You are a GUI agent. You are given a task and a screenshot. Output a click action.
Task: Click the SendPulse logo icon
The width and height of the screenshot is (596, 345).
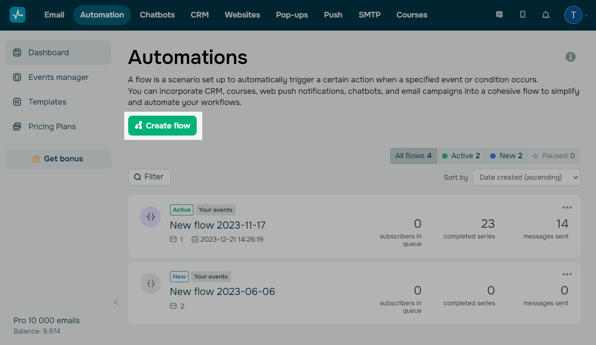click(18, 15)
